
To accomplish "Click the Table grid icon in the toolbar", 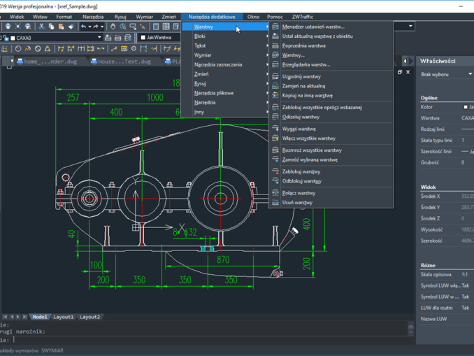I will click(x=166, y=27).
